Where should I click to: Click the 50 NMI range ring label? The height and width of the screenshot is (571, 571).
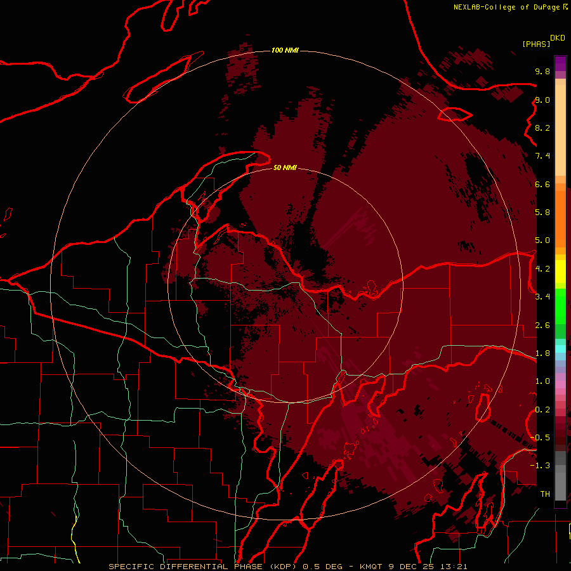click(285, 167)
